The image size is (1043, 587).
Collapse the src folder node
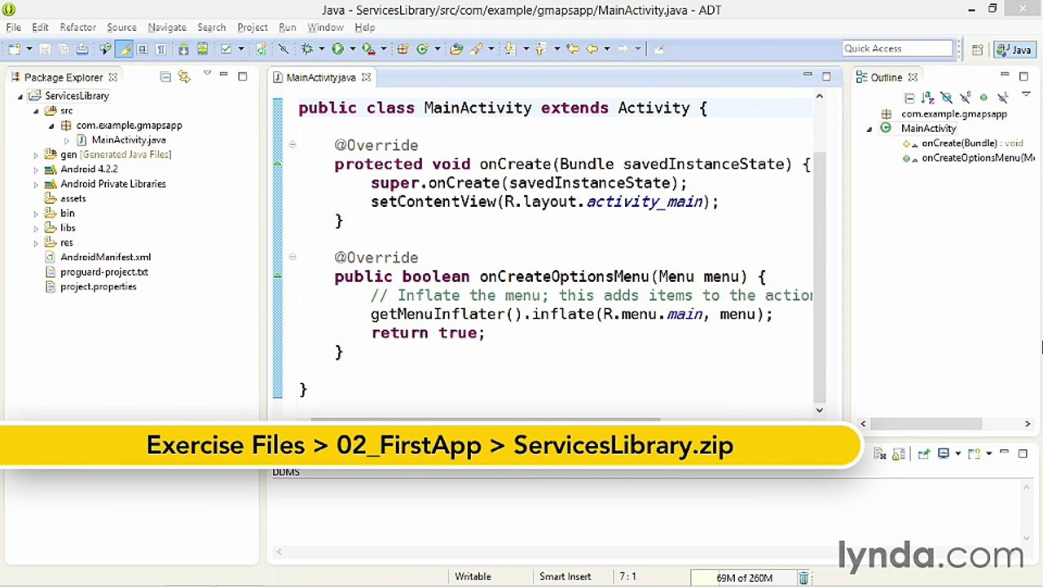pos(36,111)
